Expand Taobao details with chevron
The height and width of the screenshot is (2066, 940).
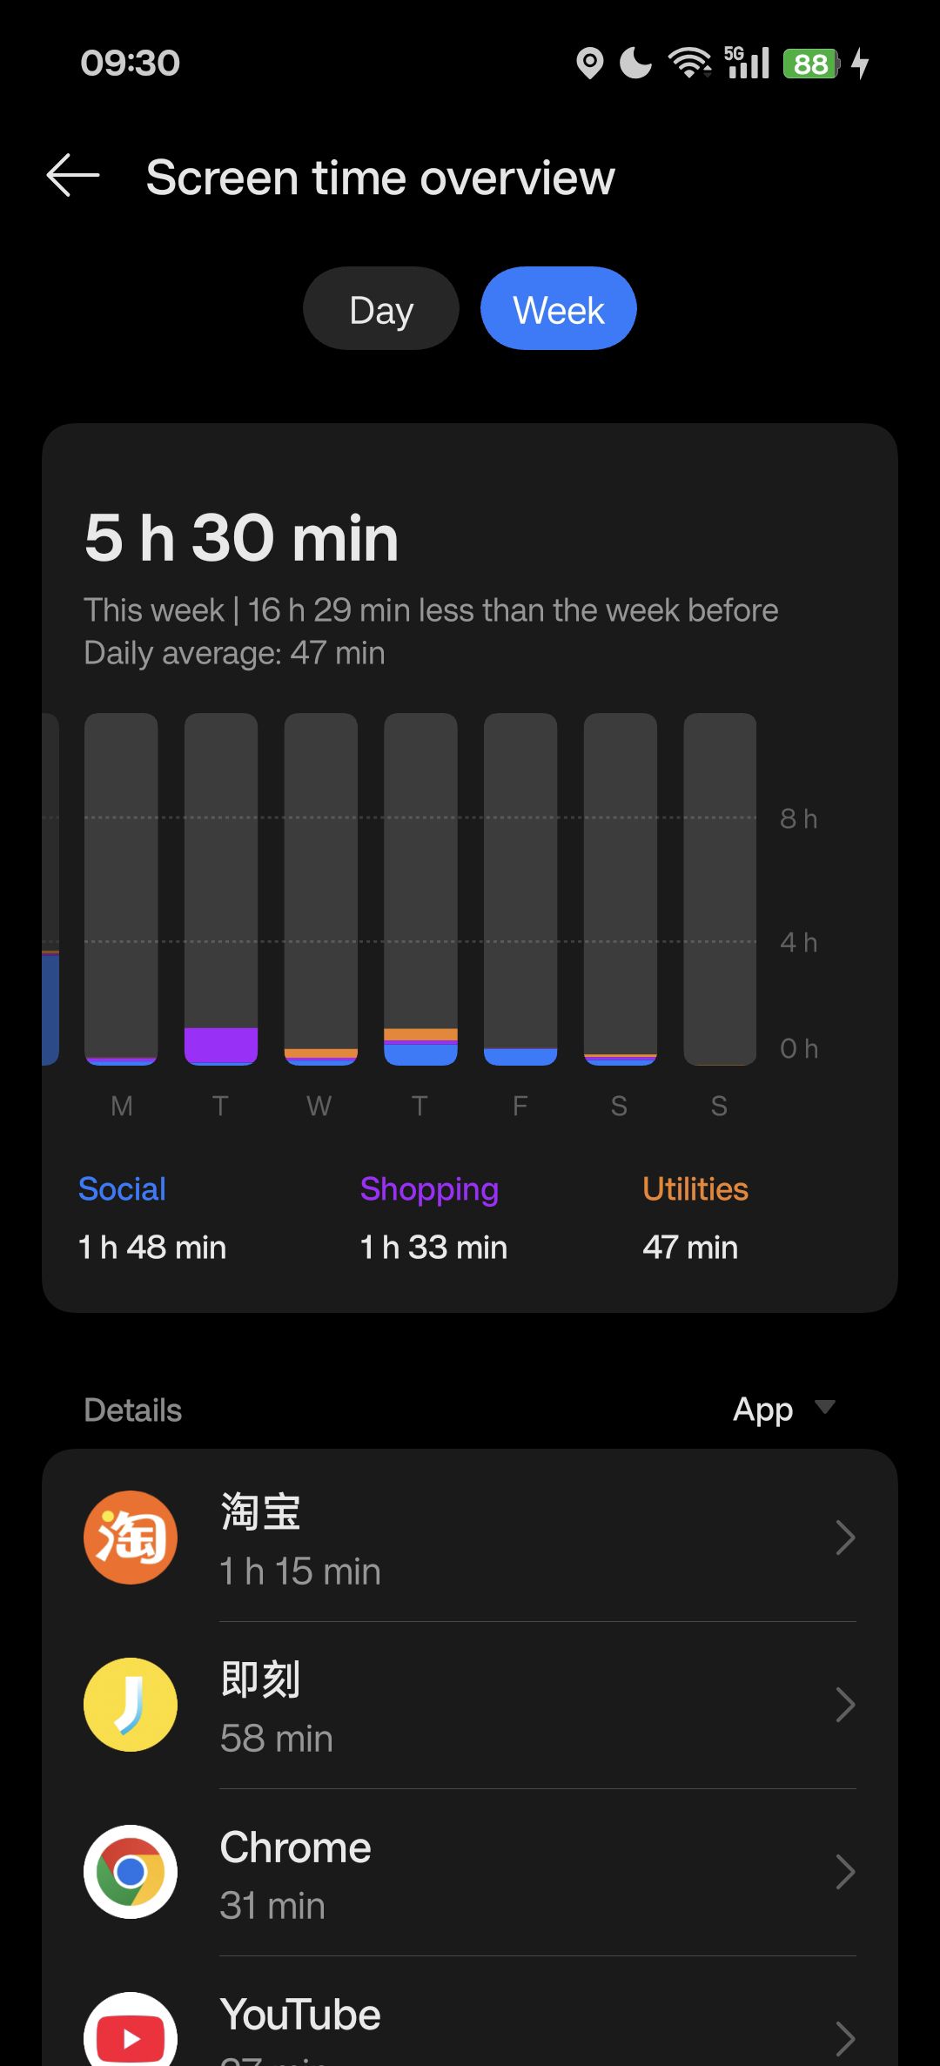(x=844, y=1538)
